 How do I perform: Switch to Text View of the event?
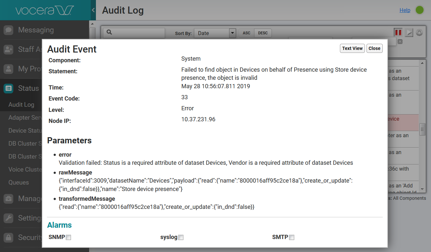[352, 48]
